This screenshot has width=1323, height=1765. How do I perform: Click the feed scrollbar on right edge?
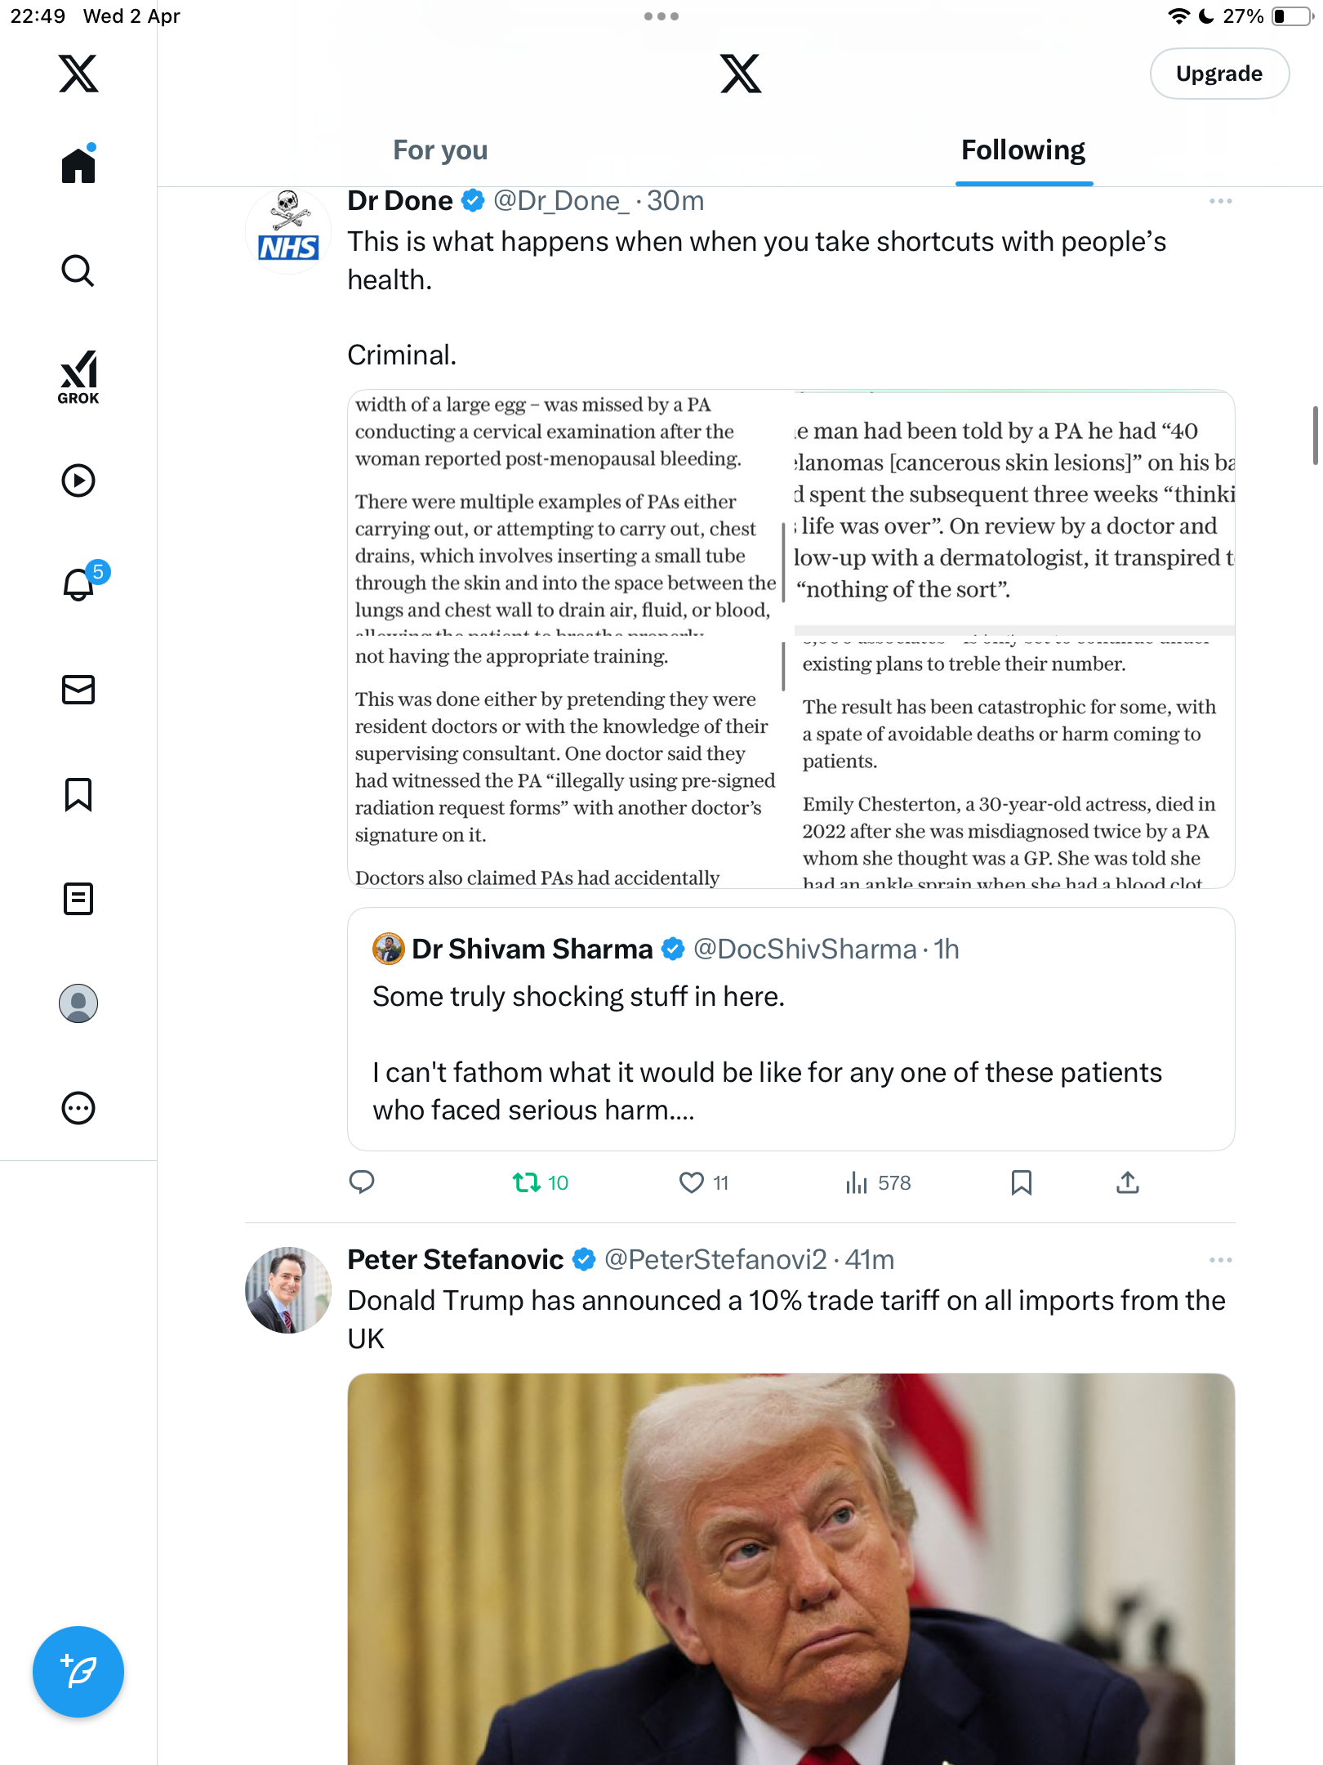click(x=1315, y=435)
